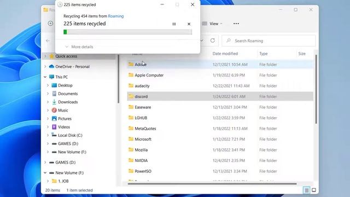Select the discord folder row
This screenshot has height=197, width=350.
click(220, 96)
